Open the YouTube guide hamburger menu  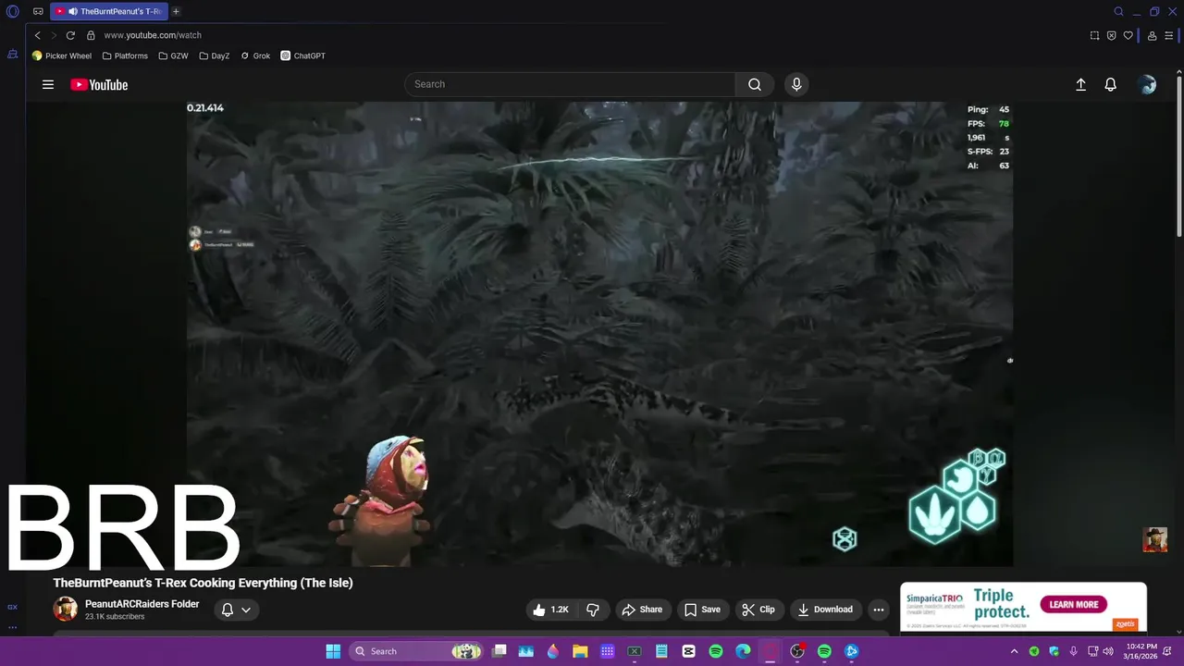point(48,84)
